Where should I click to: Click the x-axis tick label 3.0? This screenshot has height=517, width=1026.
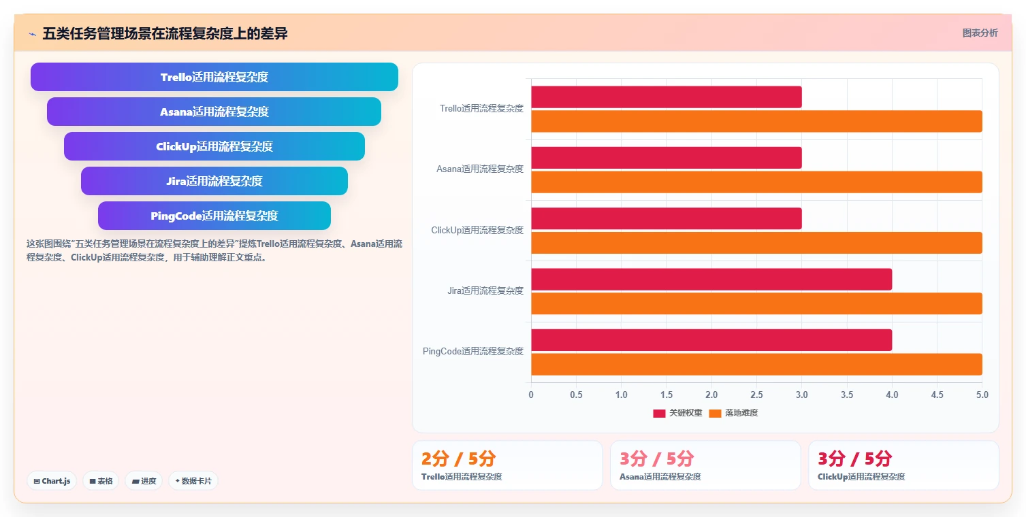click(801, 395)
